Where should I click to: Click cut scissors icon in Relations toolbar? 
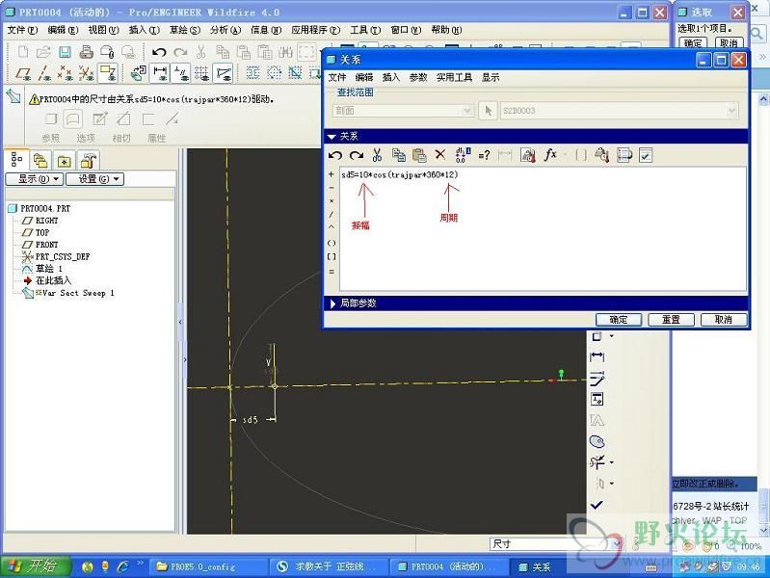(377, 155)
